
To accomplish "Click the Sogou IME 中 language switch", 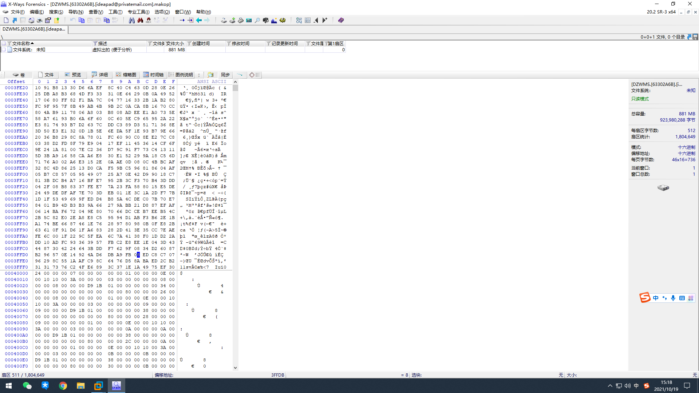I will pyautogui.click(x=656, y=298).
